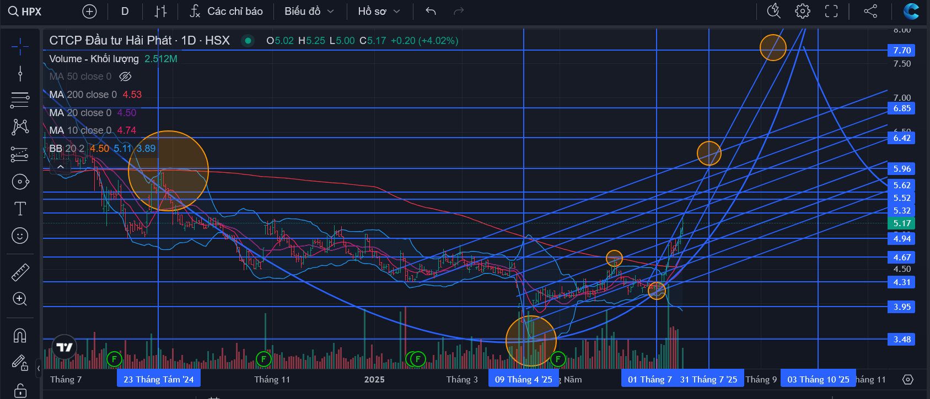Image resolution: width=930 pixels, height=399 pixels.
Task: Click the 09 Tháng 4 '25 date label
Action: click(x=523, y=379)
